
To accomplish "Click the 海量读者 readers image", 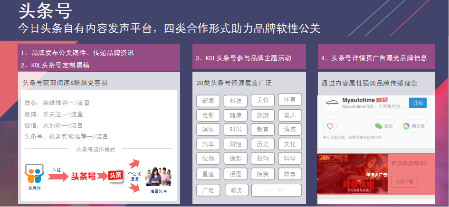I will (x=158, y=177).
